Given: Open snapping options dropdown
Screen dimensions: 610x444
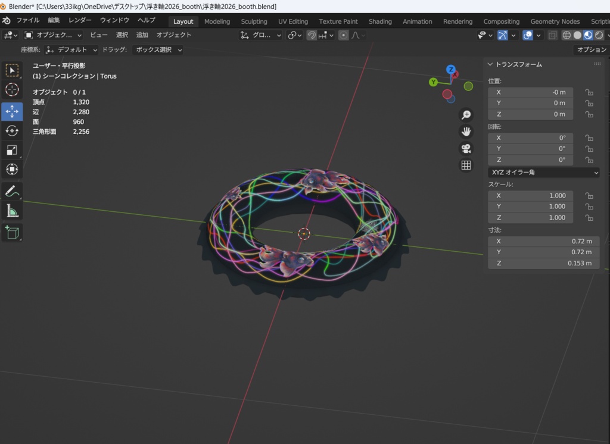Looking at the screenshot, I should (x=326, y=35).
